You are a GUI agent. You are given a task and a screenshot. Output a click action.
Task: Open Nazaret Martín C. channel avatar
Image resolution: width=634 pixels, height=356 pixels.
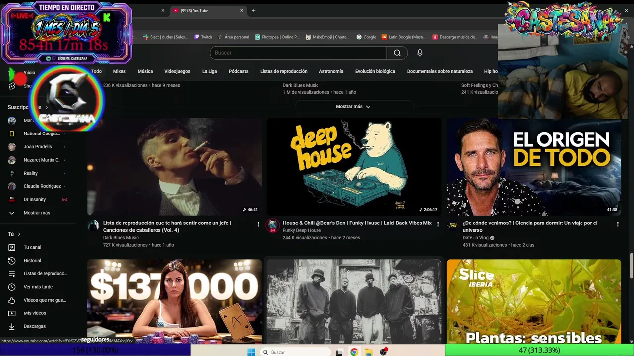(x=12, y=160)
